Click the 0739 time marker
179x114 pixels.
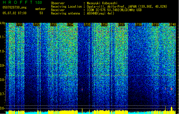click(155, 25)
